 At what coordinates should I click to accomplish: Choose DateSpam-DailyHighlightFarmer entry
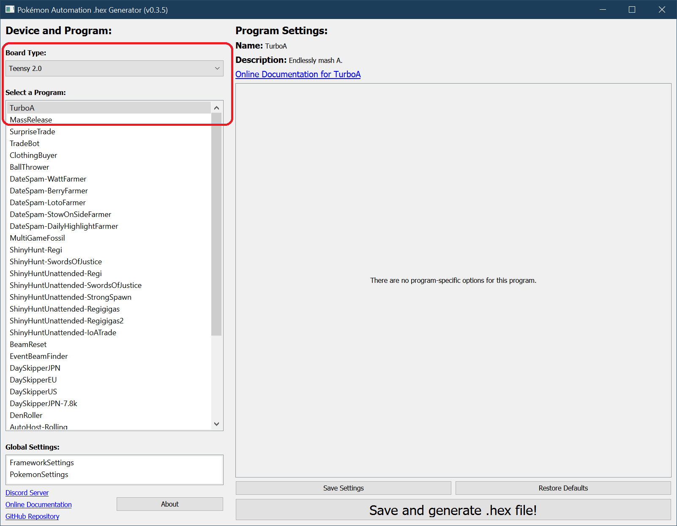(x=109, y=226)
